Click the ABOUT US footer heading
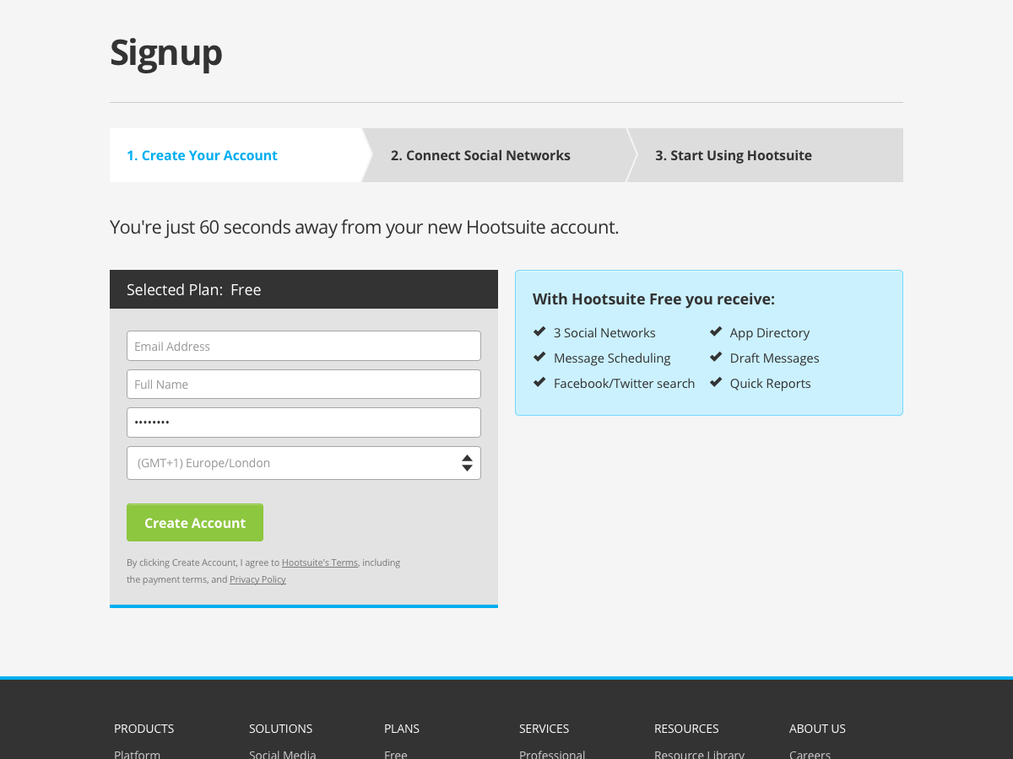The width and height of the screenshot is (1013, 759). [x=817, y=729]
